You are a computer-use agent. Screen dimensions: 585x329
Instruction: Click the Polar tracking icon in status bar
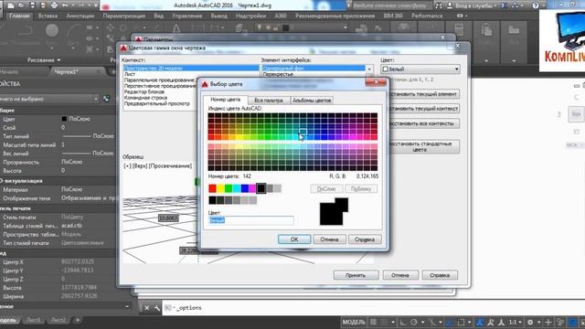(414, 322)
